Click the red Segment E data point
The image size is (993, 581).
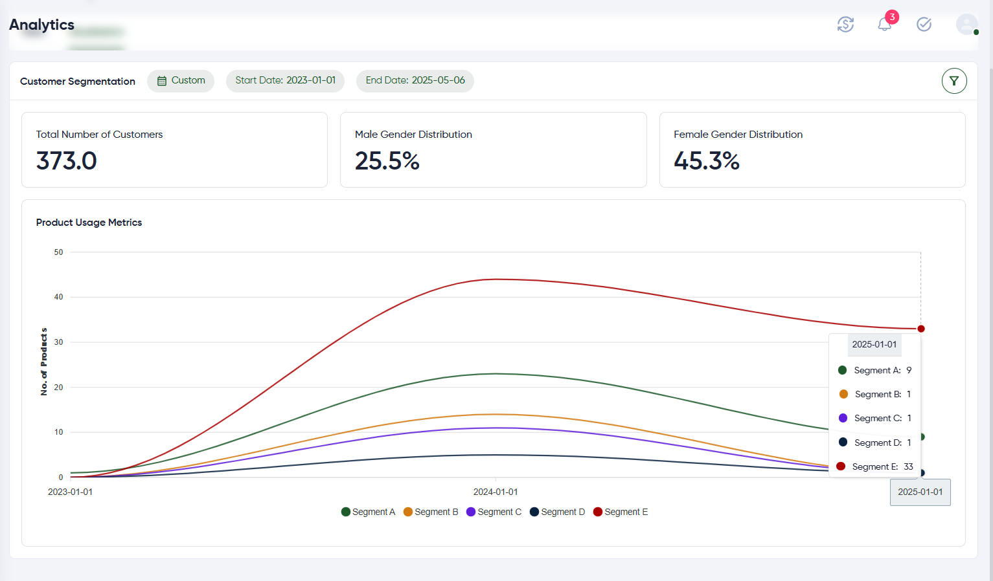point(920,329)
